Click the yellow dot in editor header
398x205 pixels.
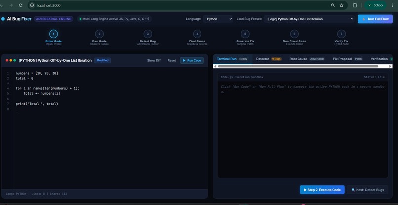(11, 60)
